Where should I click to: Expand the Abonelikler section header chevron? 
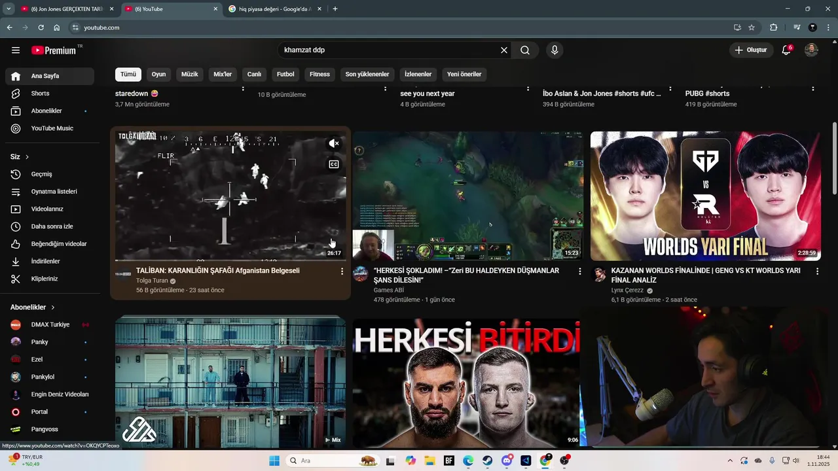53,307
